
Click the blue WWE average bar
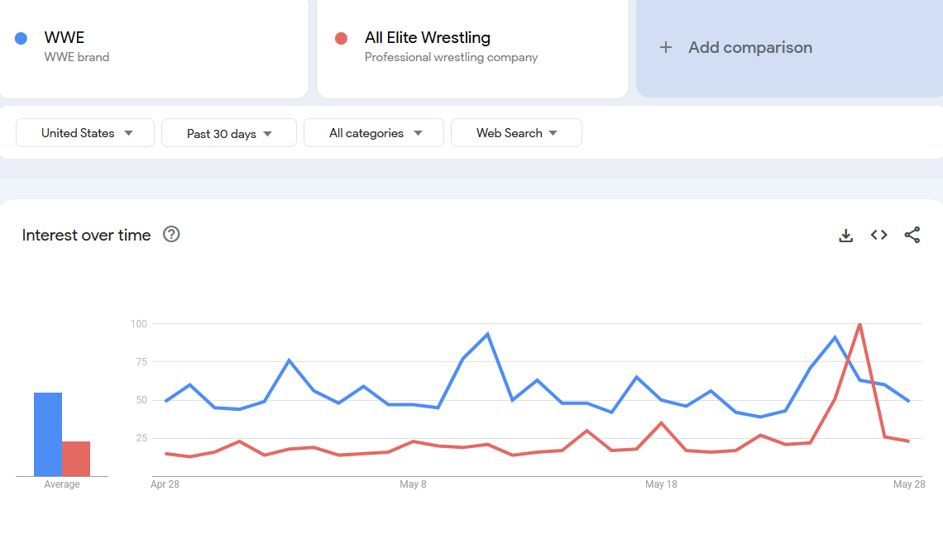pyautogui.click(x=48, y=434)
